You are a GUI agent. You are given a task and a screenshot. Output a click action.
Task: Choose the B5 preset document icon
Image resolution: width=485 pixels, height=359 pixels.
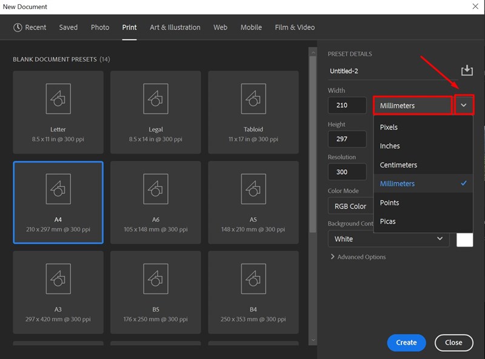(x=155, y=278)
